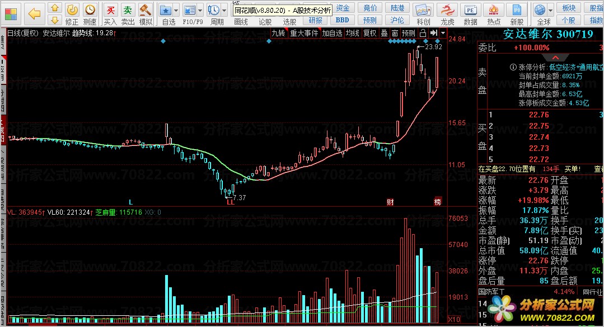This screenshot has width=604, height=327.
Task: Click the 涨停分析 info icon
Action: click(513, 67)
